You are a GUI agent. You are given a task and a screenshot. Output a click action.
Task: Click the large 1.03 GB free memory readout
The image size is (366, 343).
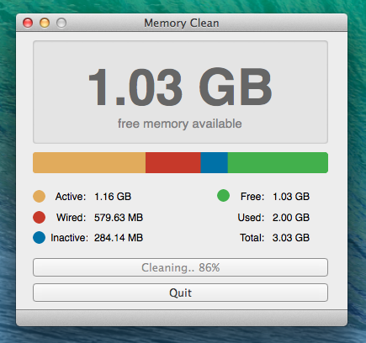point(180,87)
